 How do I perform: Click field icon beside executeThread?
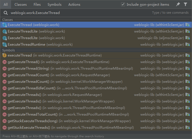[5, 55]
